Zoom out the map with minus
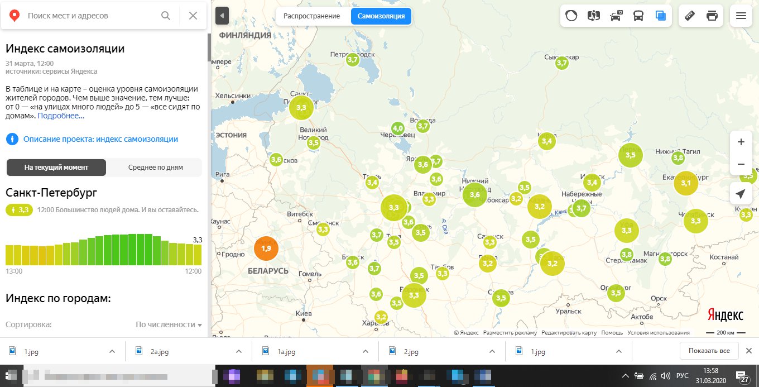Image resolution: width=759 pixels, height=387 pixels. pos(741,164)
